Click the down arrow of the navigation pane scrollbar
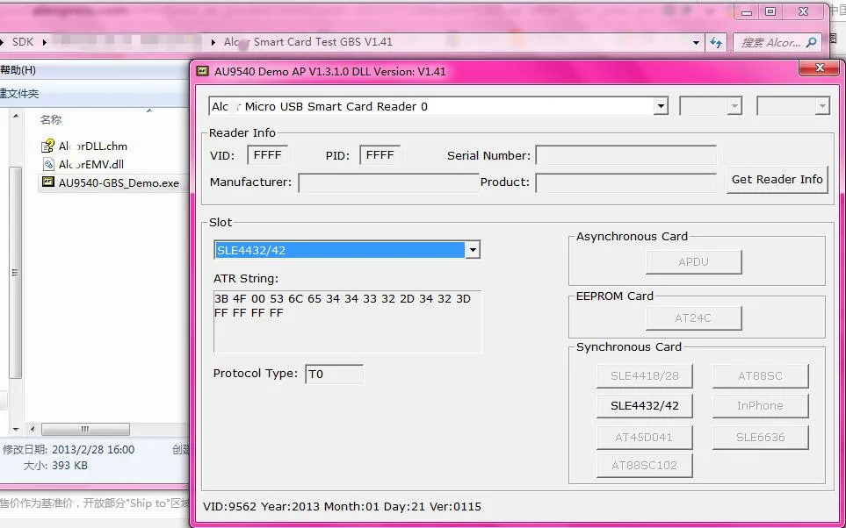Screen dimensions: 846x528 click(15, 430)
